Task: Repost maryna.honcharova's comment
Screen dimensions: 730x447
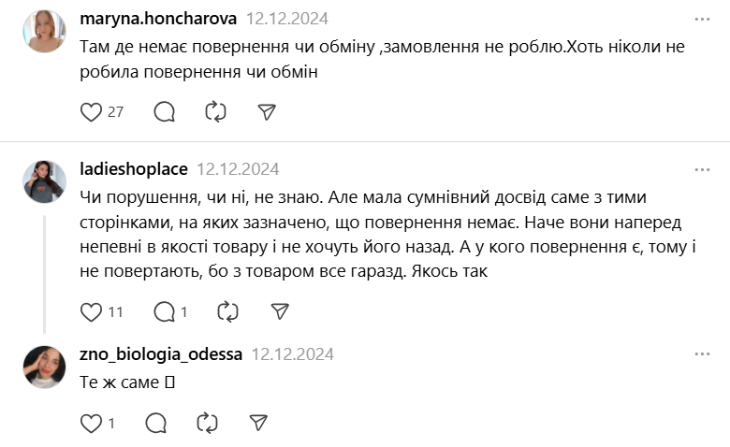Action: tap(215, 112)
